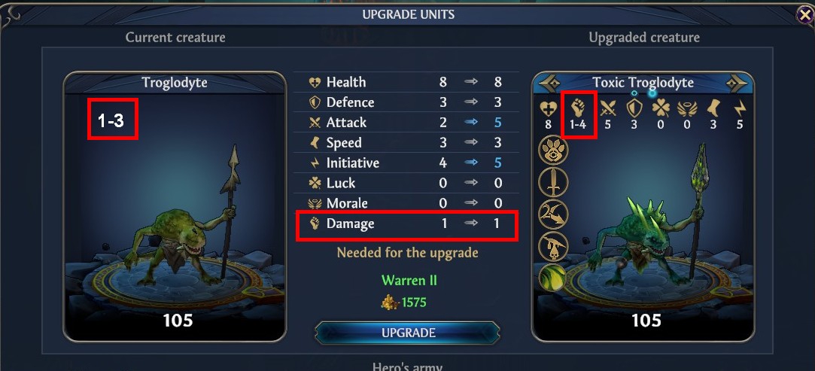This screenshot has width=815, height=371.
Task: Click the dripping skull ability icon
Action: [554, 246]
